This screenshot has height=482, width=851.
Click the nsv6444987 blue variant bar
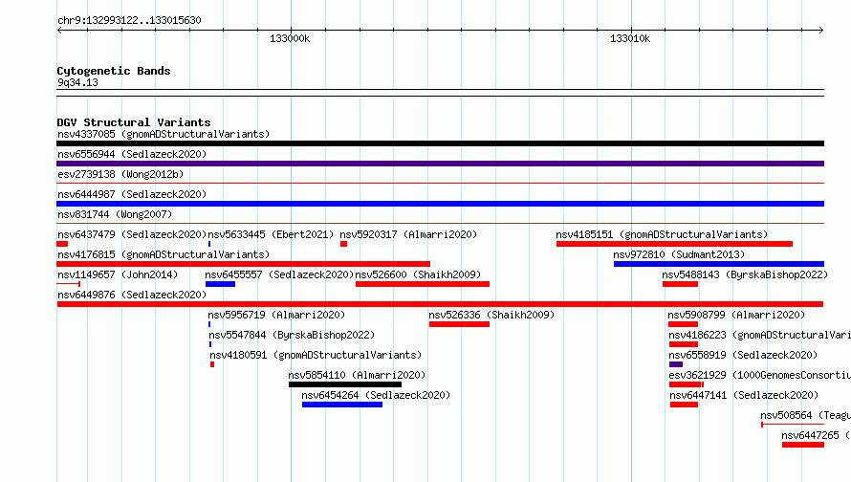[440, 204]
